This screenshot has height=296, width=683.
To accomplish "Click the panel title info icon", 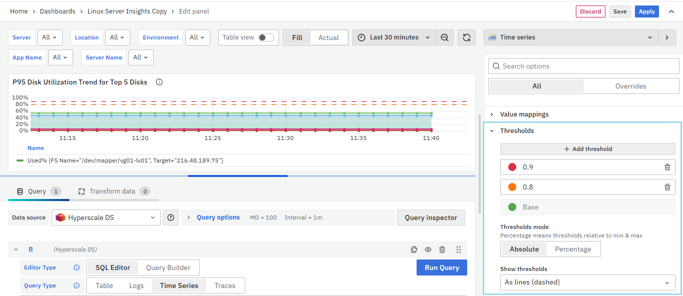I will [x=159, y=82].
